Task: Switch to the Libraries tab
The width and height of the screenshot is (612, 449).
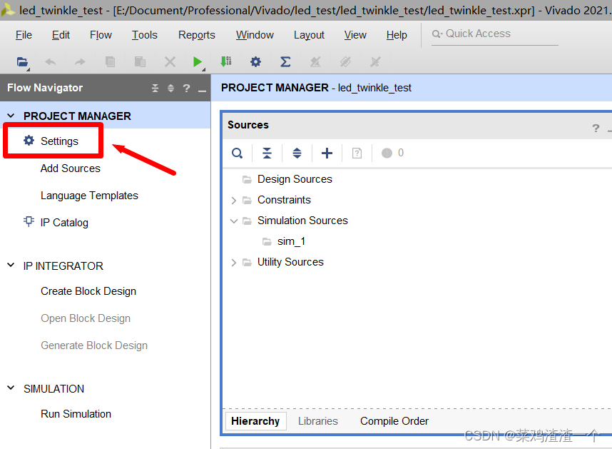Action: pos(318,421)
